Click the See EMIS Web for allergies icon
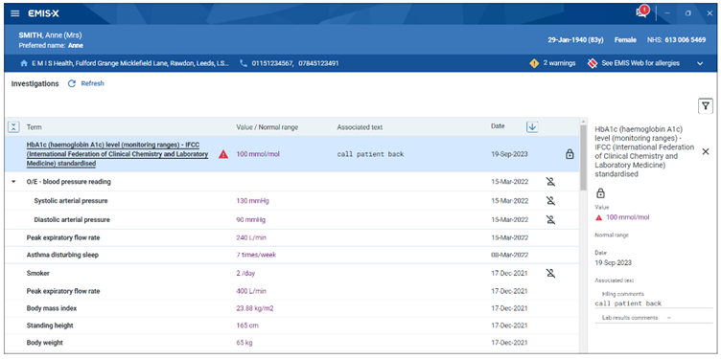721x359 pixels. [x=593, y=63]
